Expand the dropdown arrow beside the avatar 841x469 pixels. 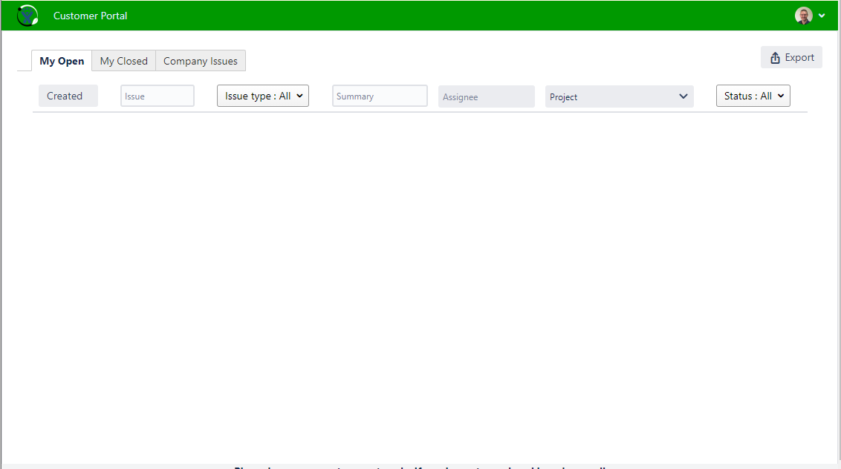822,16
